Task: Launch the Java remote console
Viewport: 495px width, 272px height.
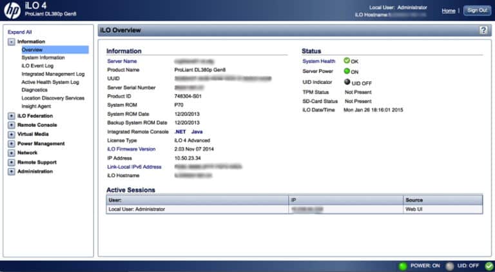Action: click(x=197, y=131)
